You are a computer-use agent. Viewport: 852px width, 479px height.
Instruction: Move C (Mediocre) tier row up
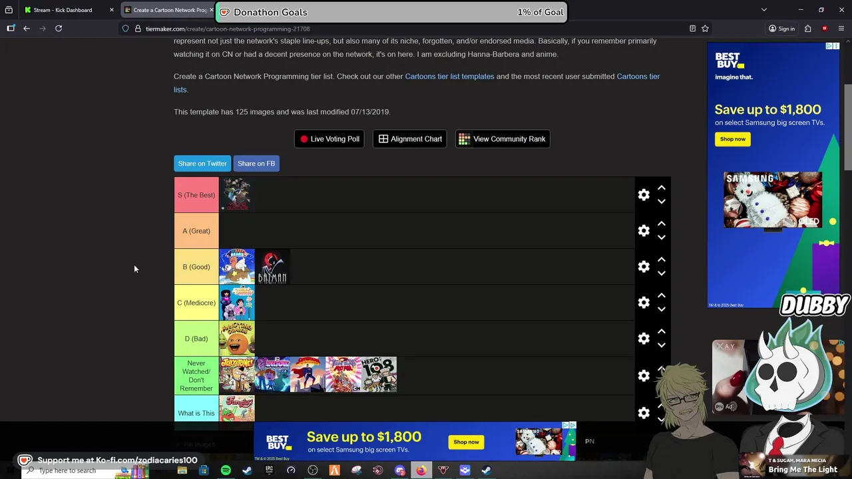[x=662, y=296]
